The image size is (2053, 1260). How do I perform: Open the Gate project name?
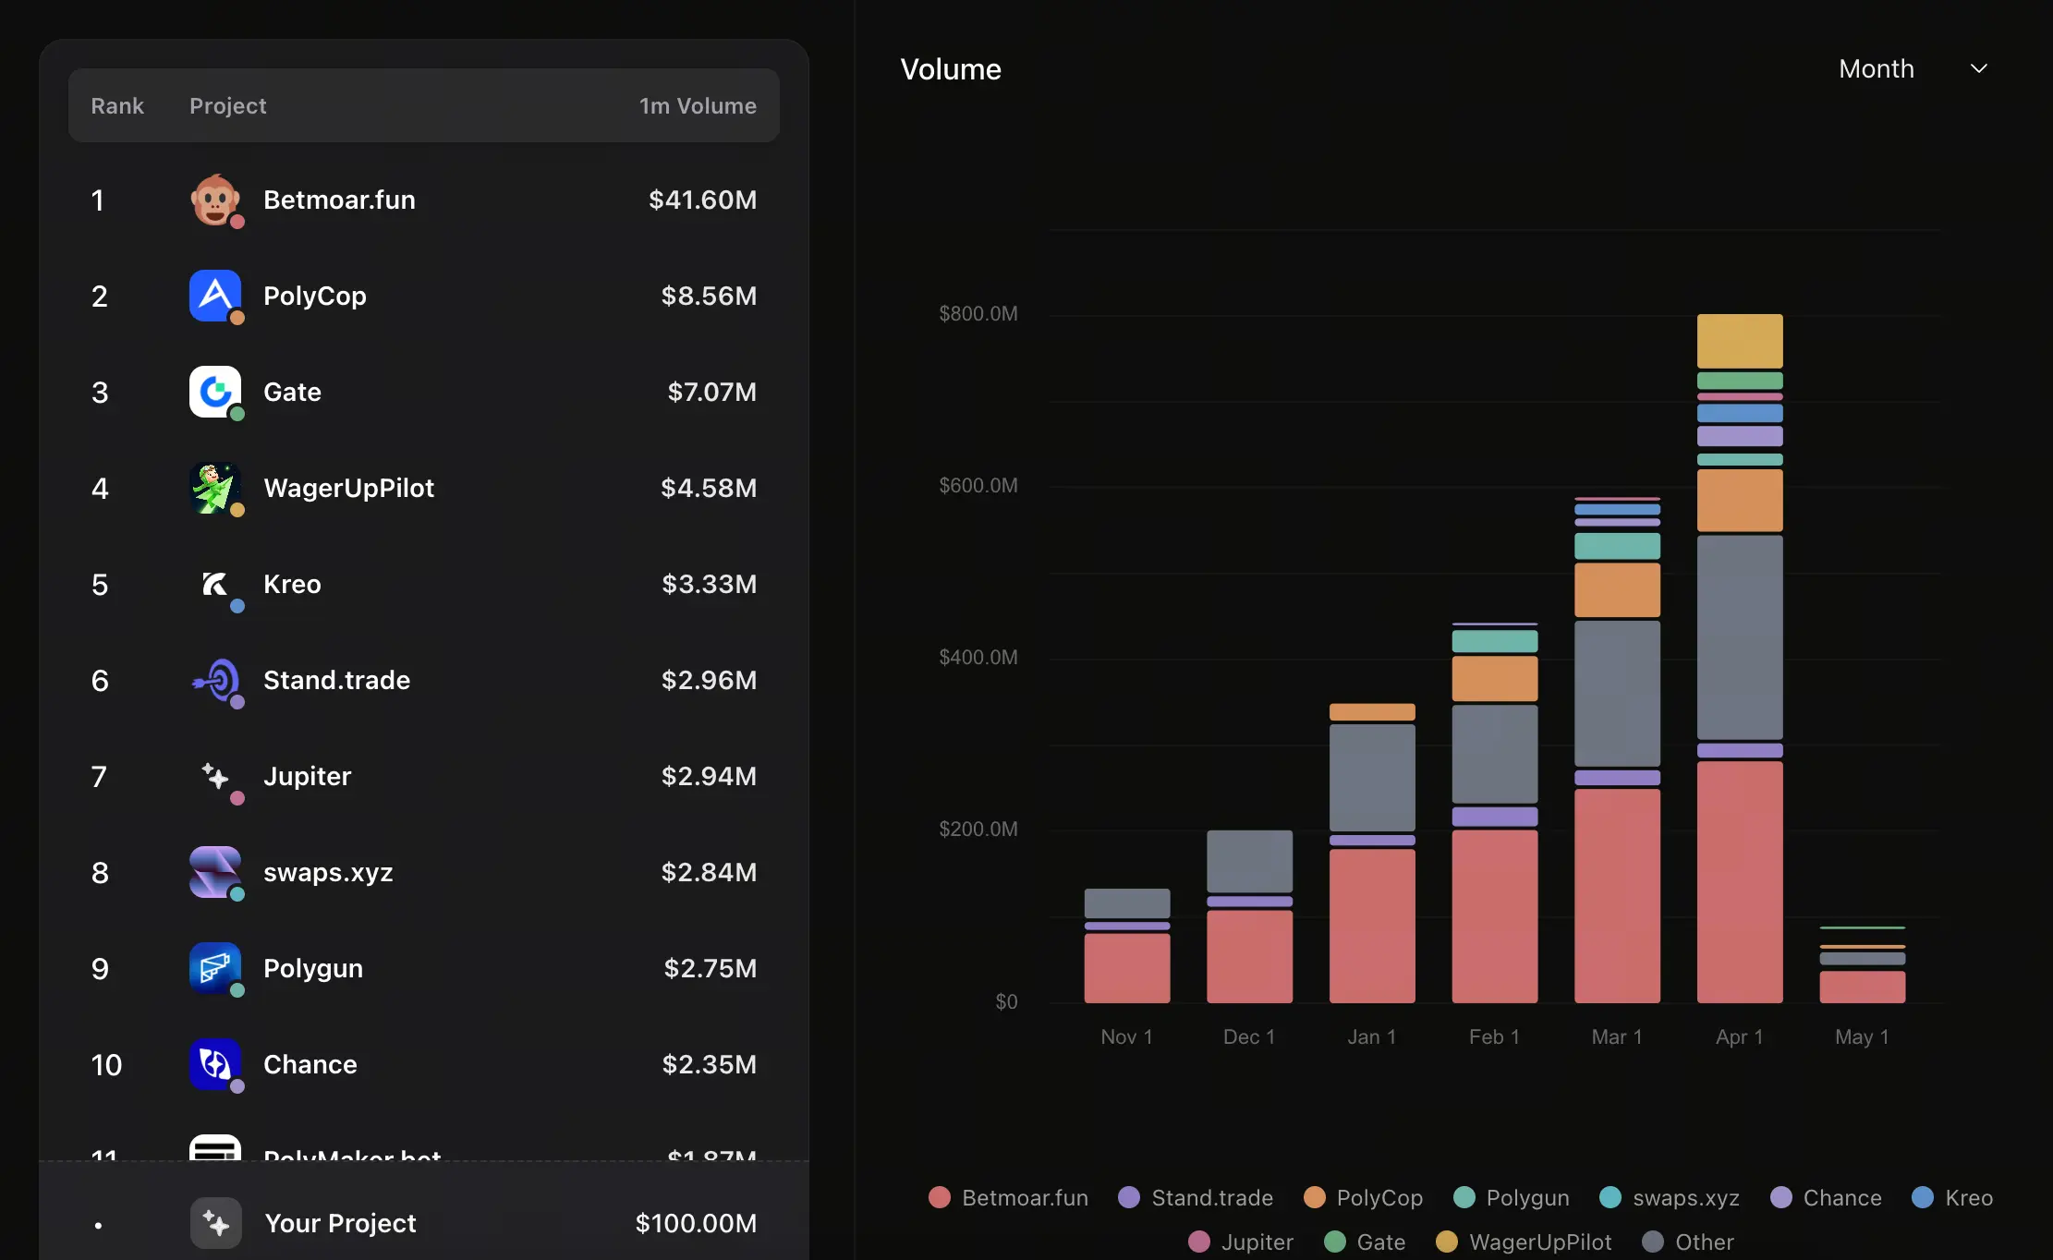292,392
